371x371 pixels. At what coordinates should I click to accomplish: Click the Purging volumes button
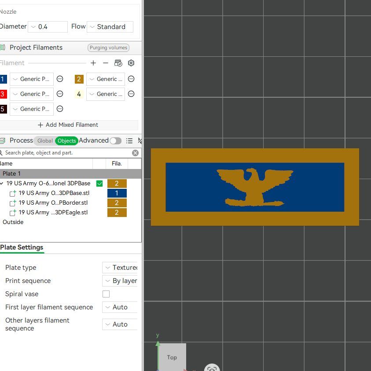(108, 48)
